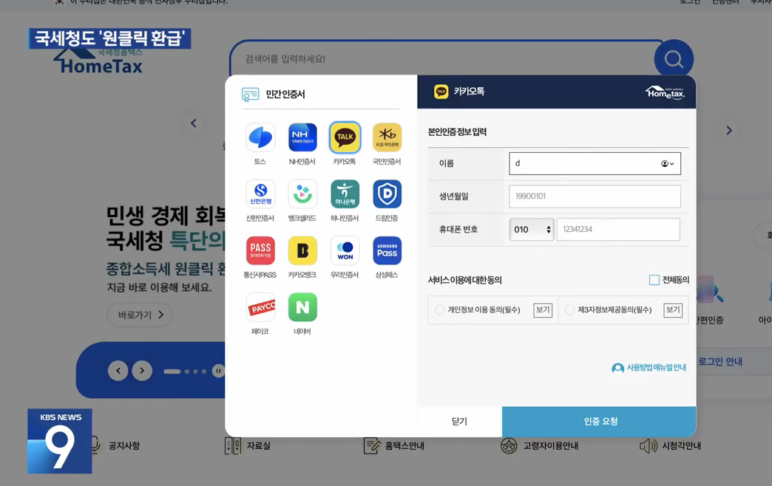Choose the NH인증서 certificate icon
This screenshot has height=486, width=772.
click(x=302, y=137)
